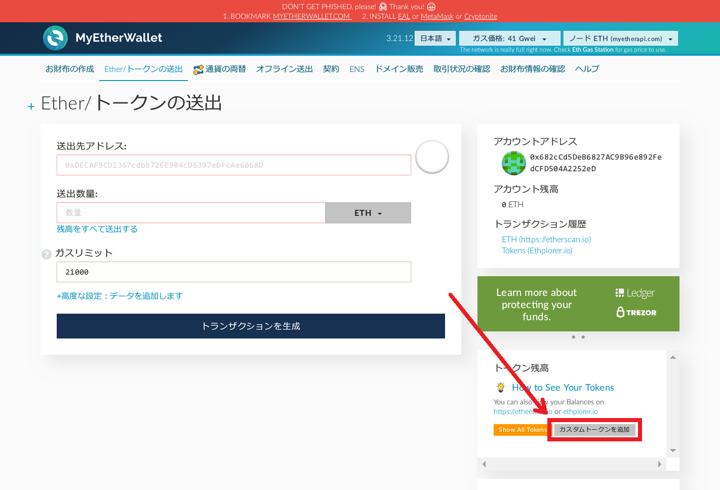Select the Trezor logo in the green banner
The height and width of the screenshot is (490, 720).
(636, 312)
